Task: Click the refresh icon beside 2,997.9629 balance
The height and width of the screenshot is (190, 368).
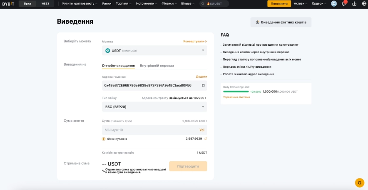Action: click(205, 138)
